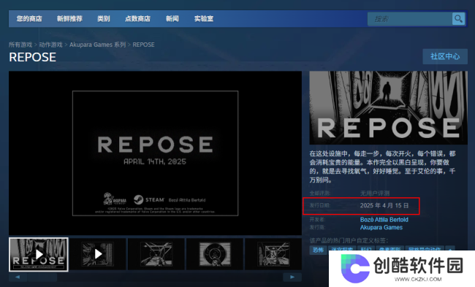Click the 发行商 label
The image size is (475, 287).
click(x=317, y=227)
